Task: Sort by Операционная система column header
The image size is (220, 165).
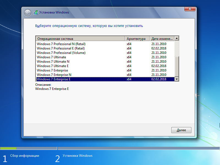Action: 80,38
